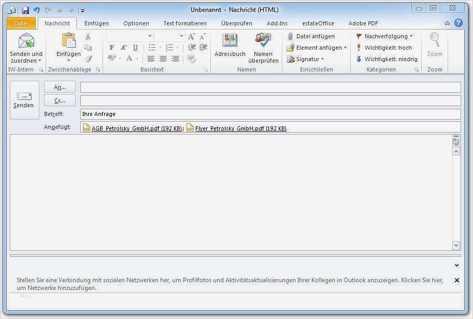Open the Adobe PDF tab
Viewport: 473px width, 319px height.
tap(363, 23)
